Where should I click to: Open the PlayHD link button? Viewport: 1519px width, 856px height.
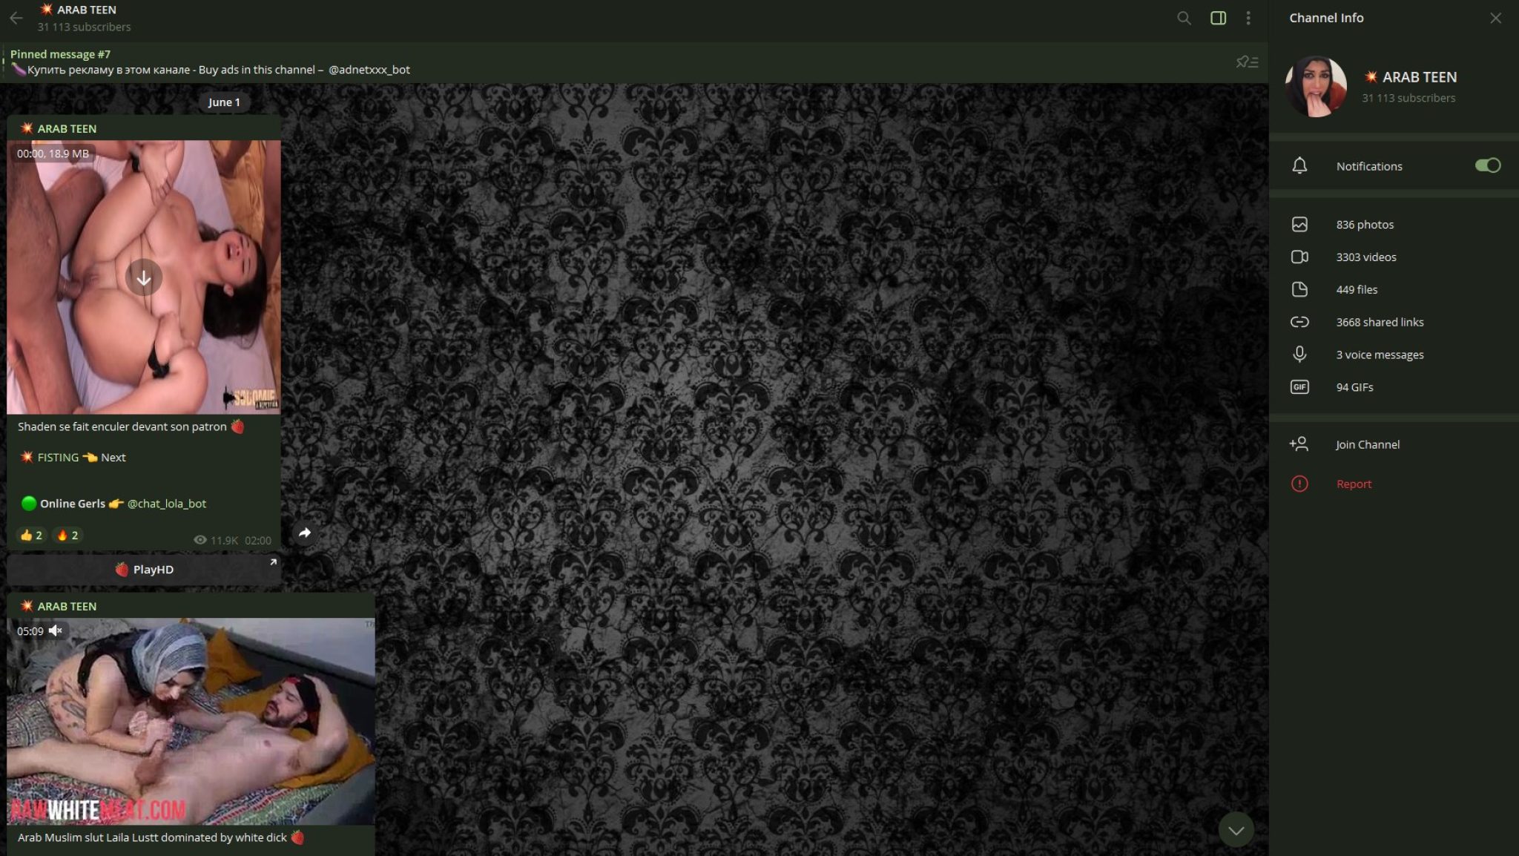[144, 570]
